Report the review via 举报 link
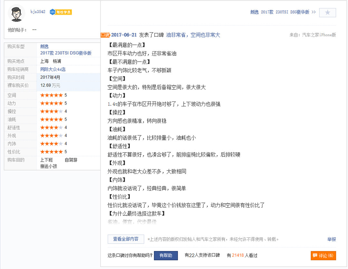The height and width of the screenshot is (269, 348). [332, 239]
